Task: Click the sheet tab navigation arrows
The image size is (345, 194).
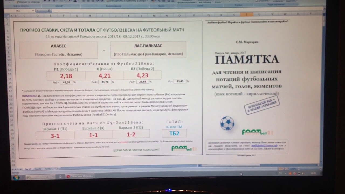Action: 17,169
